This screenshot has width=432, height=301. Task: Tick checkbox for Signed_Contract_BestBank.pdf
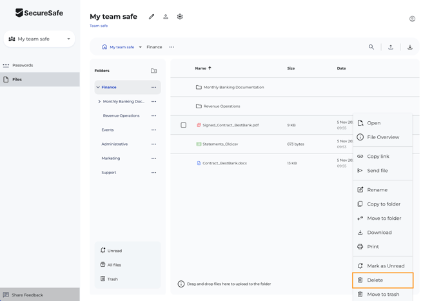(x=184, y=125)
